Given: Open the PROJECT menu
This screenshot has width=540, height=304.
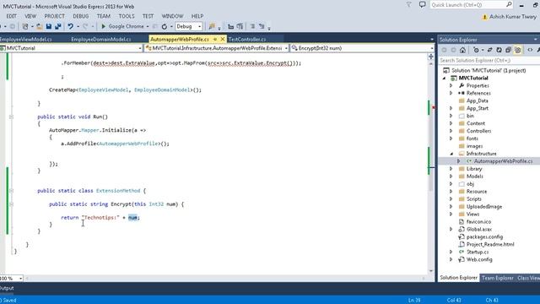Looking at the screenshot, I should tap(54, 16).
